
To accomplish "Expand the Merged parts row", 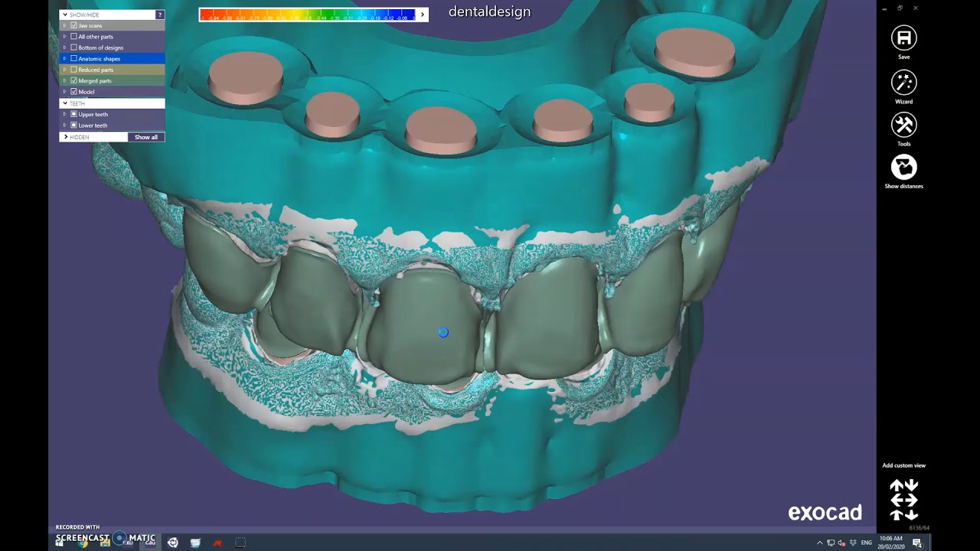I will pos(65,80).
